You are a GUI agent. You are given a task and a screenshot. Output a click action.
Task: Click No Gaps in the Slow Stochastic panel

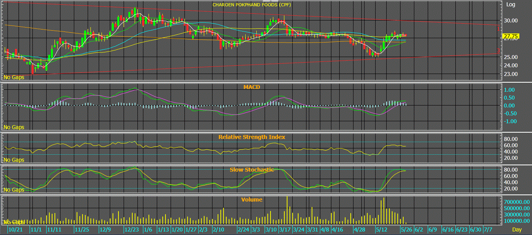click(14, 190)
